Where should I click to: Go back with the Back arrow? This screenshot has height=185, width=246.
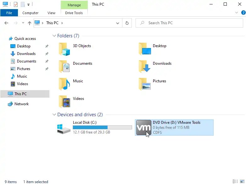[6, 23]
